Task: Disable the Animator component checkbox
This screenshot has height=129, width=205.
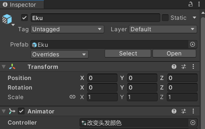Action: 21,111
